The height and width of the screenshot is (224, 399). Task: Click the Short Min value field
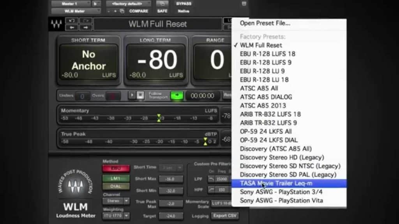[171, 191]
